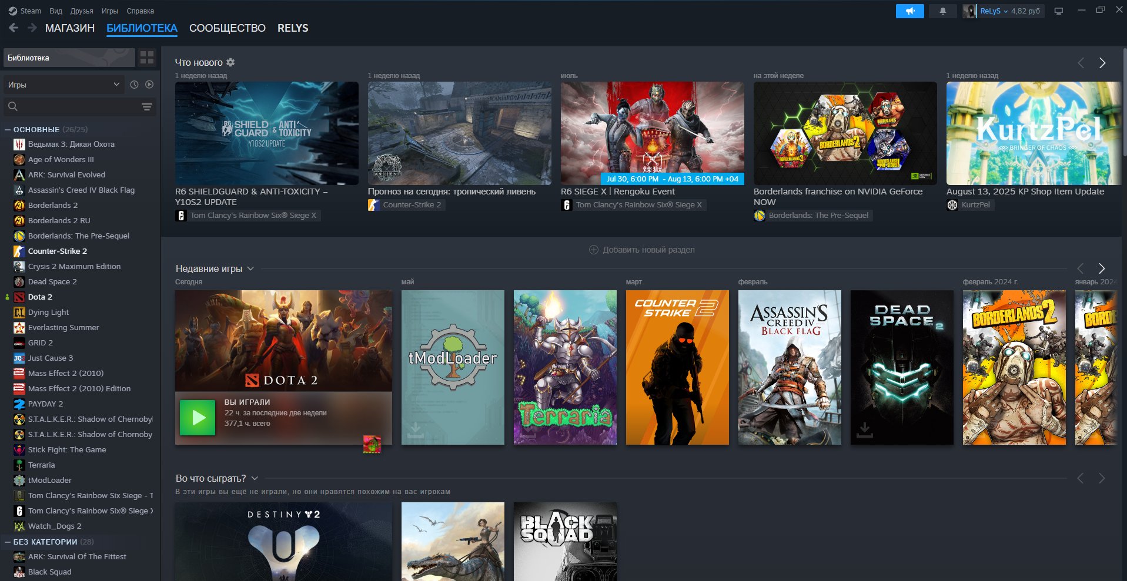
Task: Click download icon on Dead Space 2 cover
Action: click(x=865, y=431)
